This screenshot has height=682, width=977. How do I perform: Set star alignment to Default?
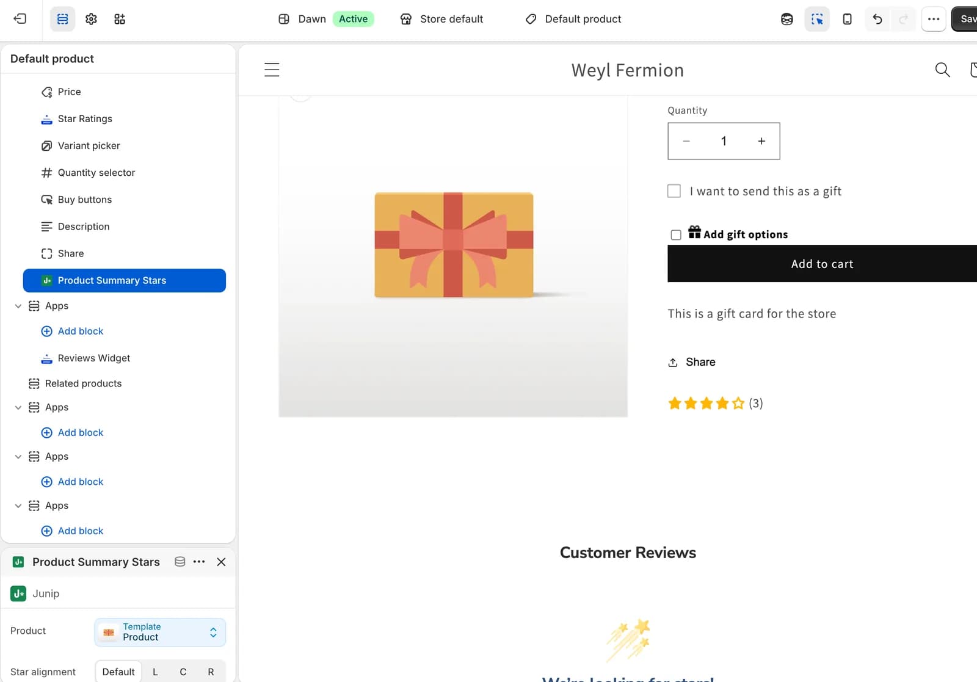click(118, 672)
